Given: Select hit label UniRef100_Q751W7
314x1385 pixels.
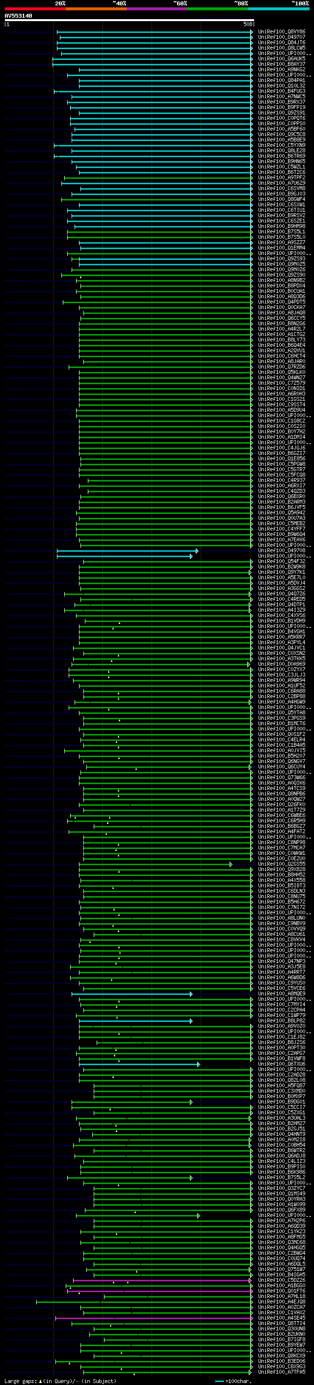Looking at the screenshot, I should [282, 1269].
